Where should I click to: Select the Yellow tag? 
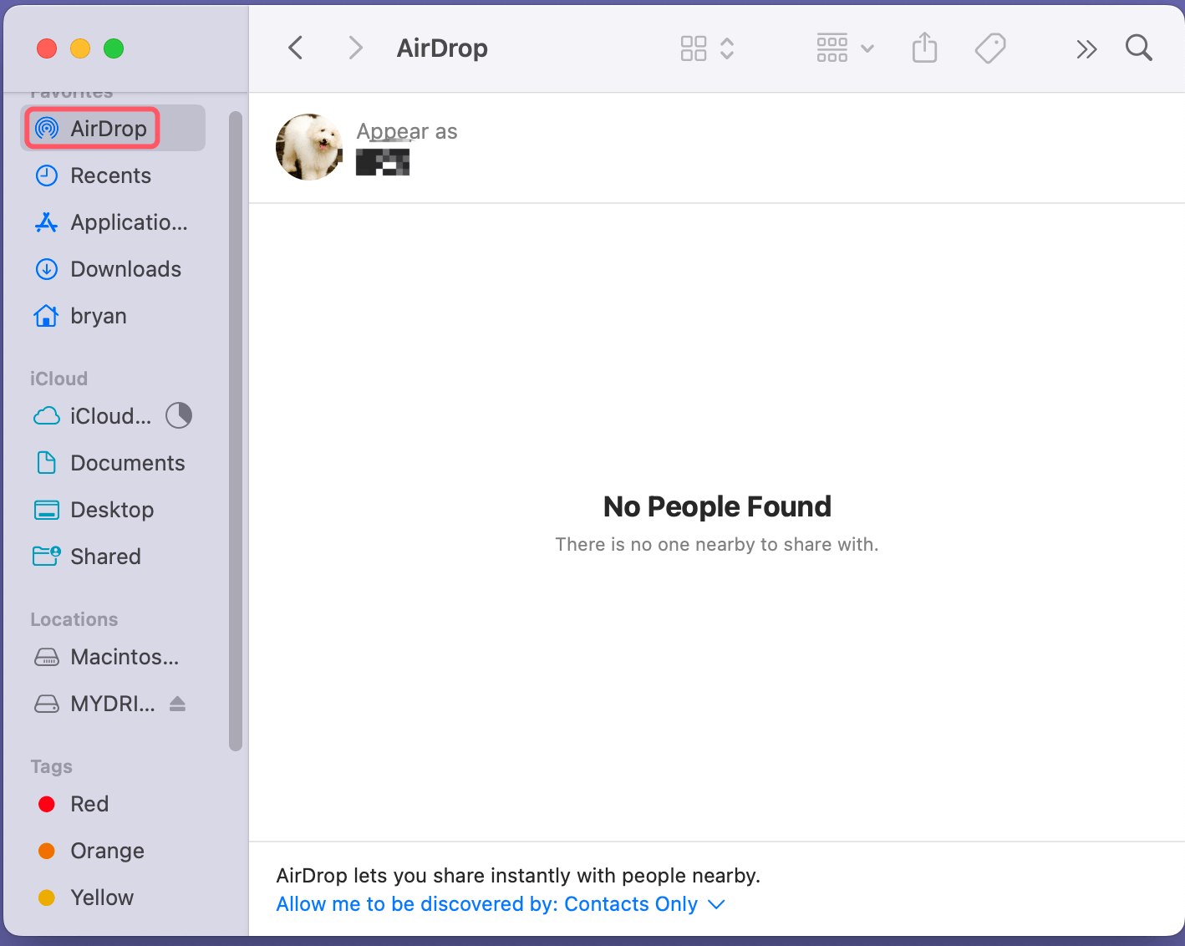tap(102, 898)
